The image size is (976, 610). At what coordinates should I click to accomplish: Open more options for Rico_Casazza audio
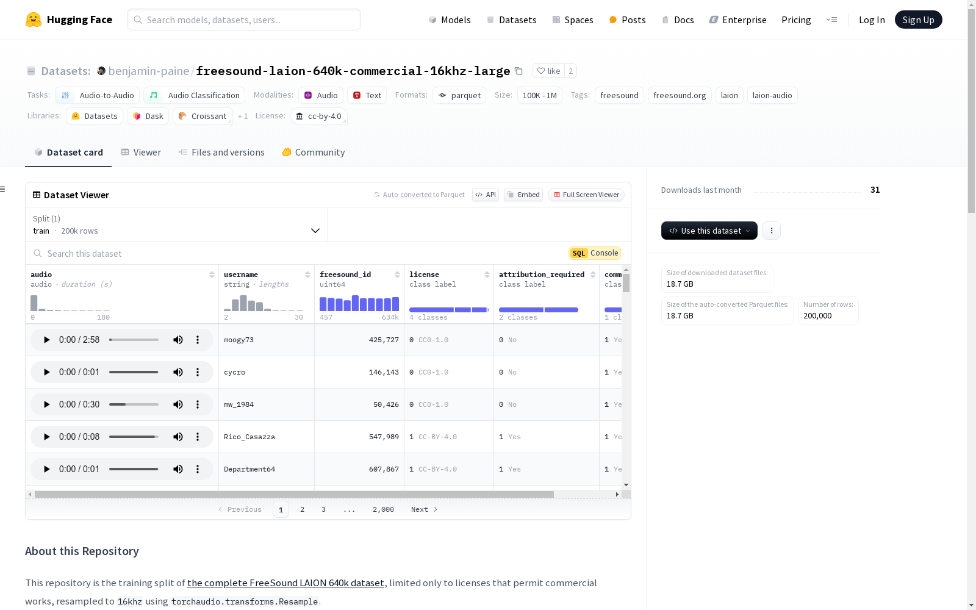198,437
